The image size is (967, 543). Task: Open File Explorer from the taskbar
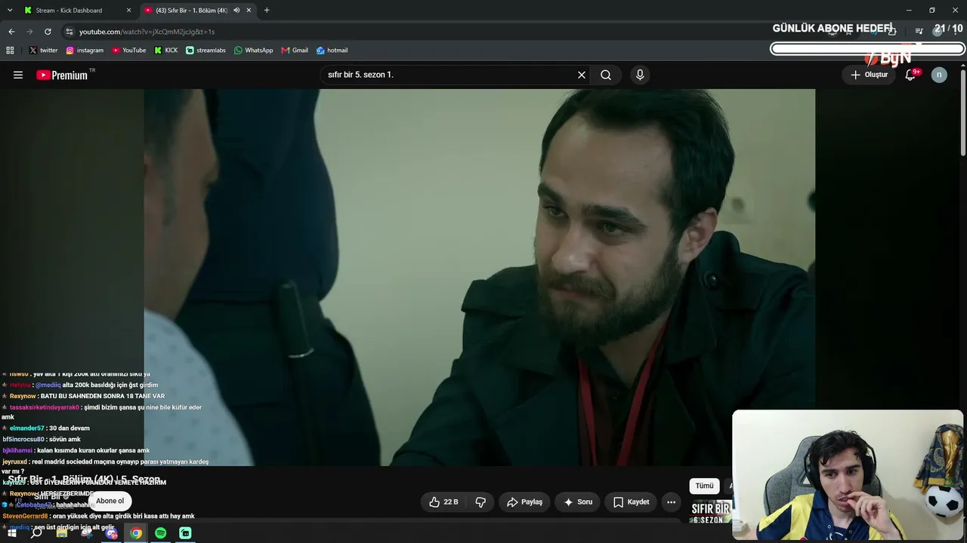pyautogui.click(x=62, y=533)
